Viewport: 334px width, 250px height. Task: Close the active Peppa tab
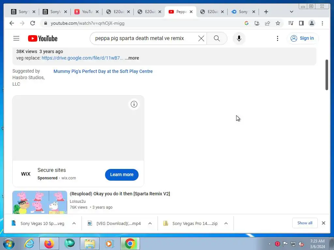click(191, 12)
